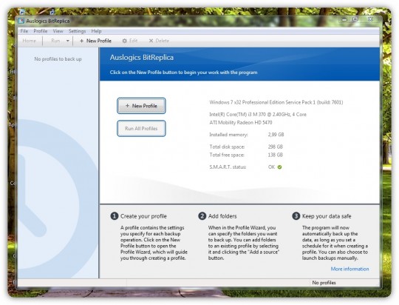Click the 'Auslogics BitReplica' banner heading
The height and width of the screenshot is (305, 399).
tap(142, 58)
